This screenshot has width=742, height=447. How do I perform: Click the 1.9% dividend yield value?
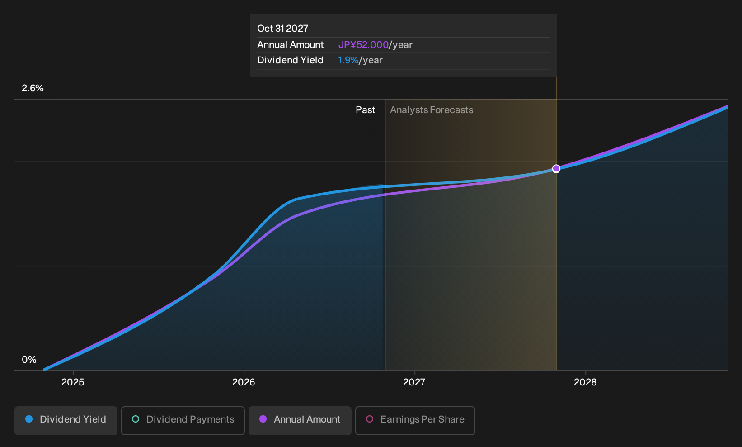click(348, 60)
